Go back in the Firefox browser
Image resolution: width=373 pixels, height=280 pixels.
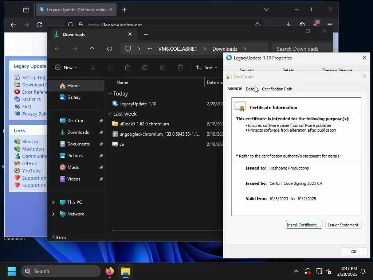coord(13,24)
